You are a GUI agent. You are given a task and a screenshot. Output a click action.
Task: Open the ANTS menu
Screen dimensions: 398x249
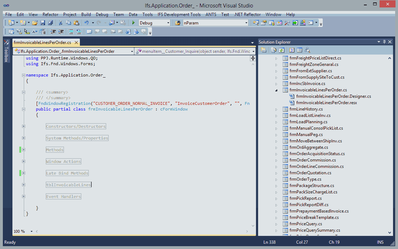click(x=211, y=15)
